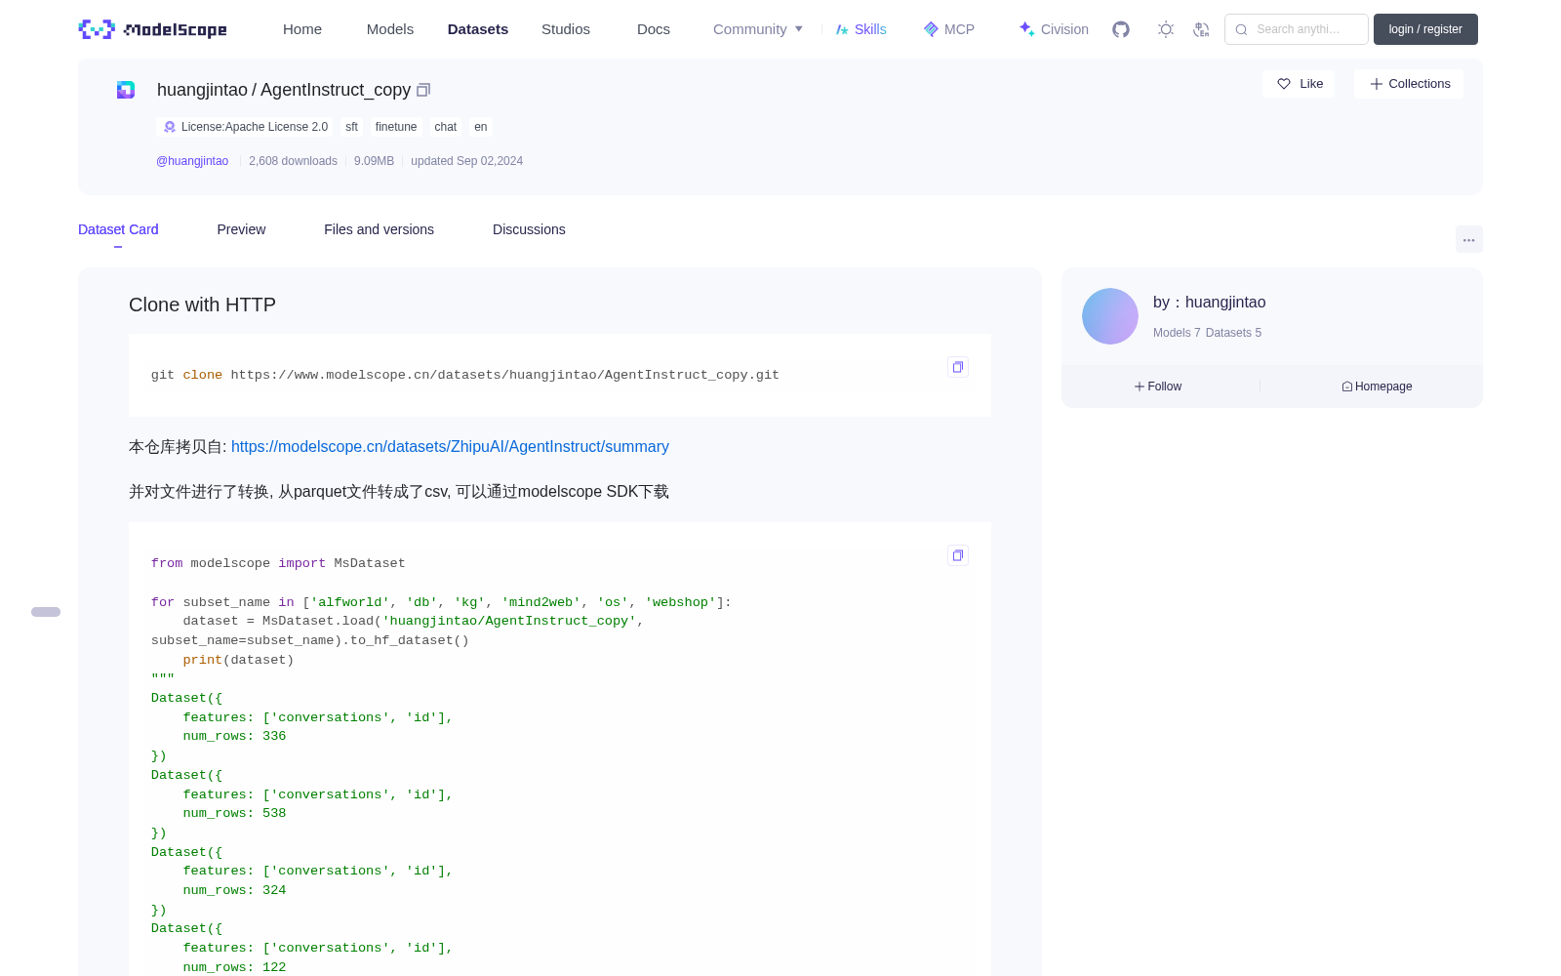Open the GitHub icon link
Viewport: 1561px width, 976px height.
[1121, 29]
